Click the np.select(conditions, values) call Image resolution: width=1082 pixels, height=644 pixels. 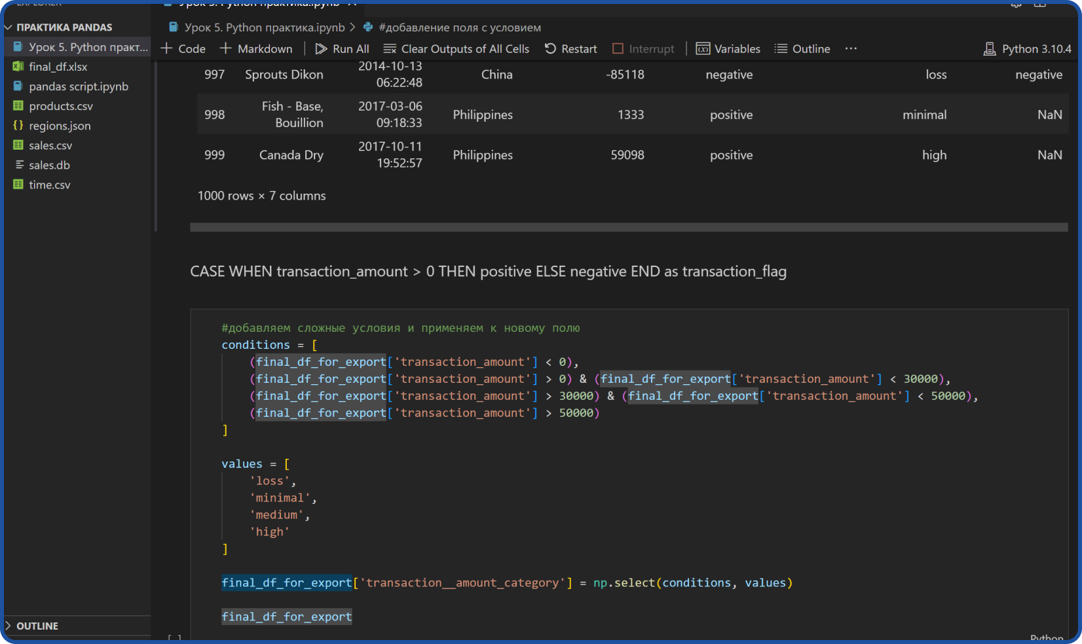click(693, 583)
